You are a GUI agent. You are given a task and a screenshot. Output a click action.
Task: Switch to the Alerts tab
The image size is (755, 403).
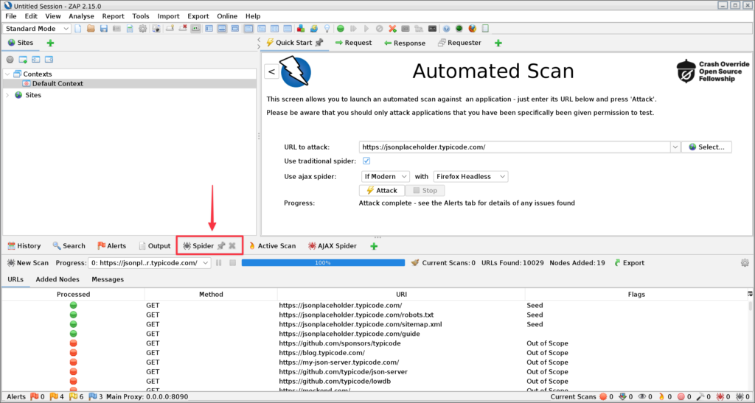coord(111,246)
